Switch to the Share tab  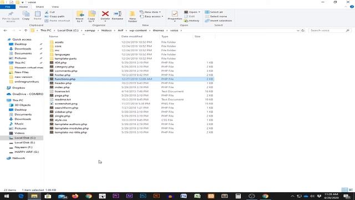(x=39, y=7)
